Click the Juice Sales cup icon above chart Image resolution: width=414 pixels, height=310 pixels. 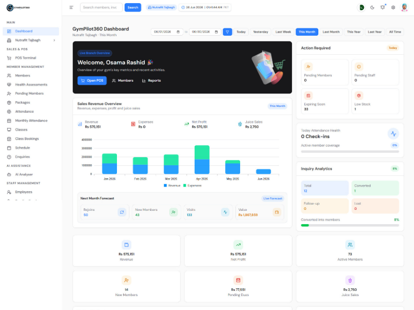point(240,124)
